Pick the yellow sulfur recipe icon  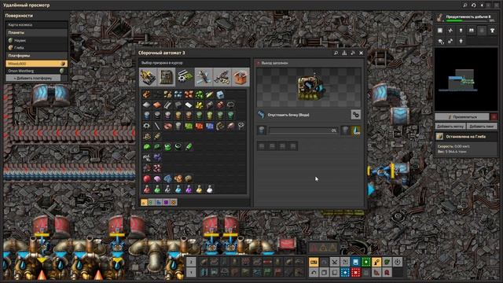tap(199, 105)
